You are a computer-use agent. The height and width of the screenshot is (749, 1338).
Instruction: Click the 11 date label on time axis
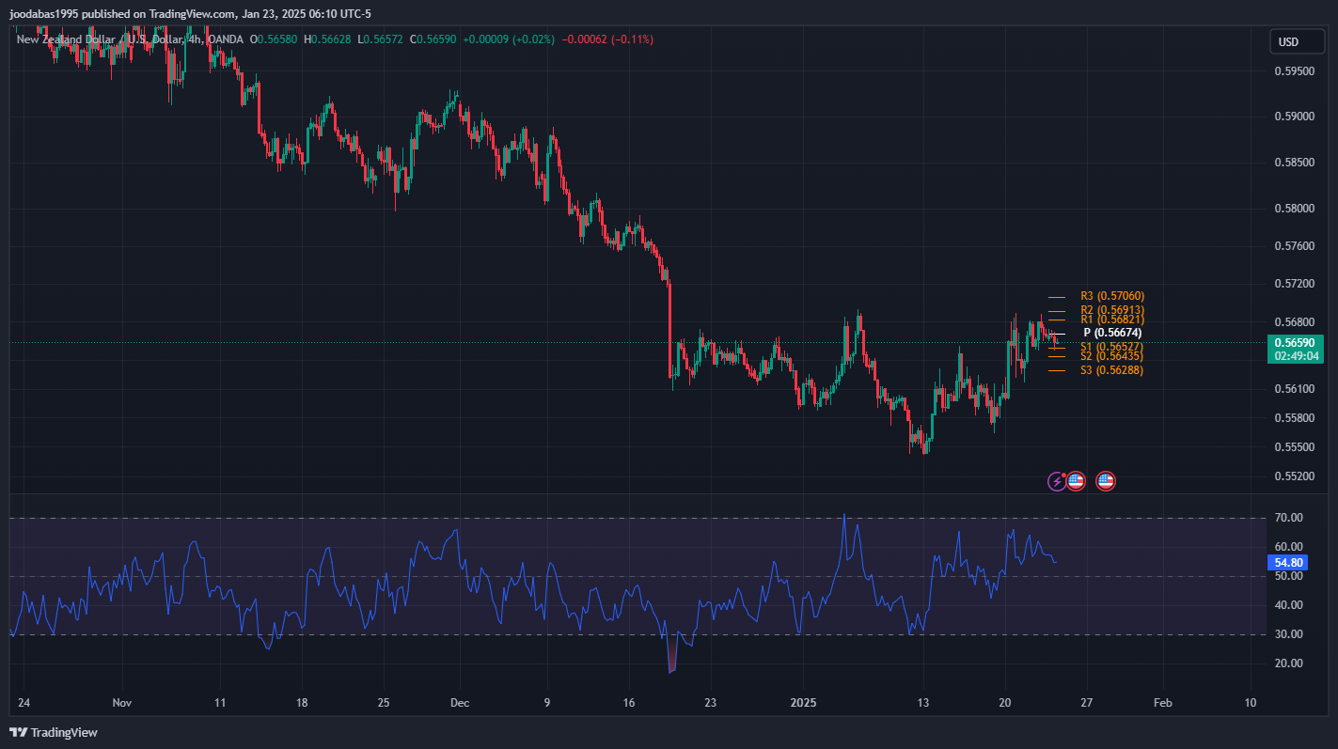pos(220,703)
